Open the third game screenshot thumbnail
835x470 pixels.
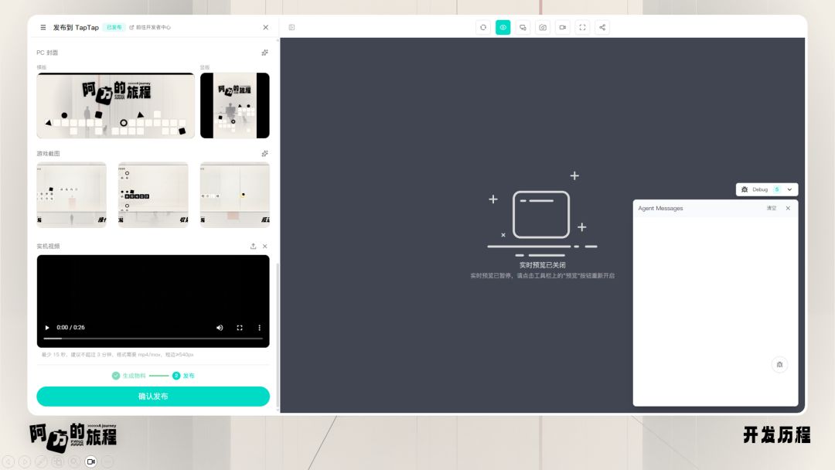pos(235,195)
